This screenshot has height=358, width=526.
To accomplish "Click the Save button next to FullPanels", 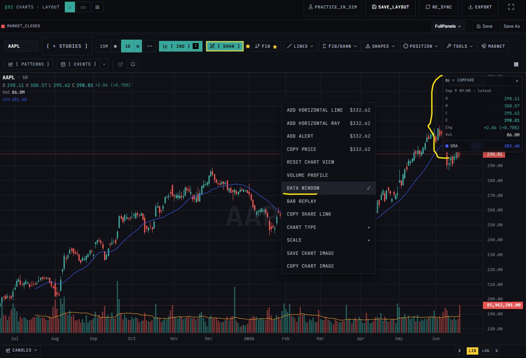I will (x=484, y=26).
